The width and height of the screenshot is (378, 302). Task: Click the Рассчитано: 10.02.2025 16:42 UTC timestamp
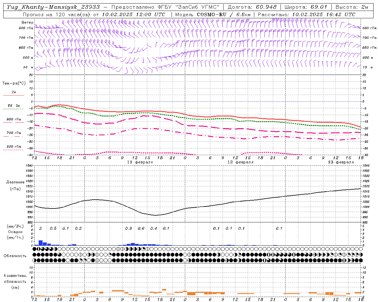(x=307, y=14)
